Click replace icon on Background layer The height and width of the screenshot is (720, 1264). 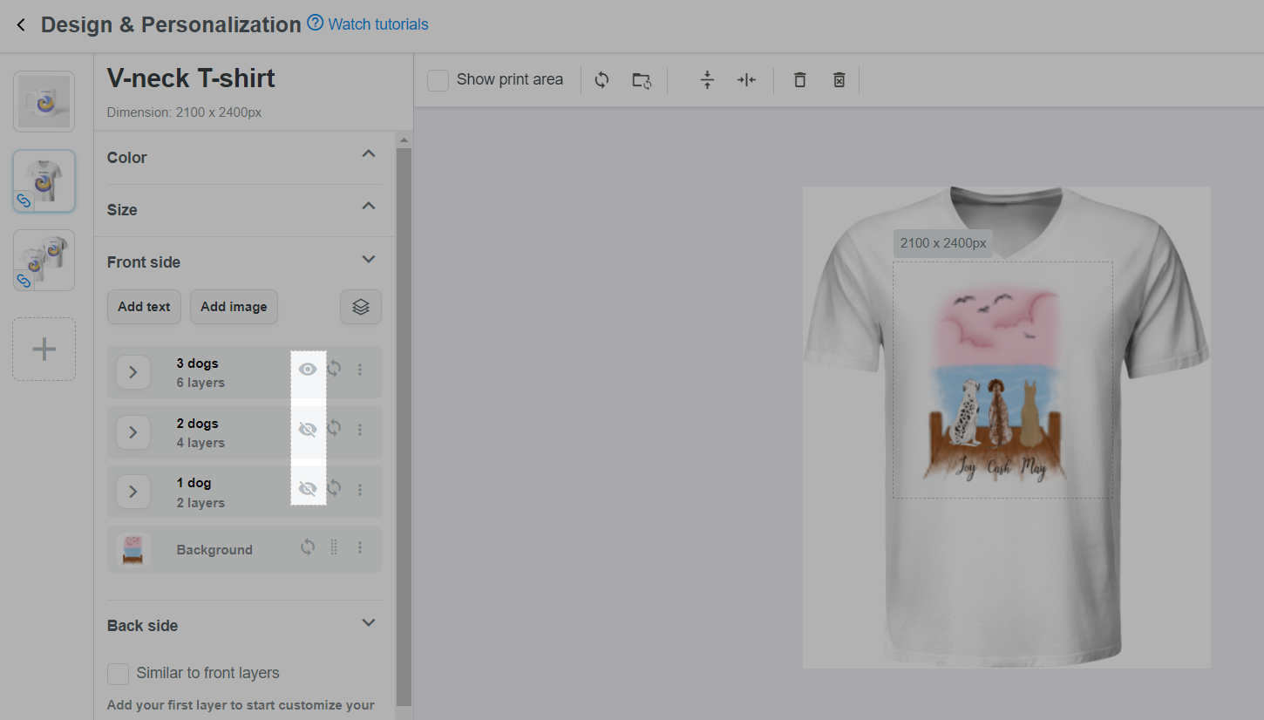[308, 547]
